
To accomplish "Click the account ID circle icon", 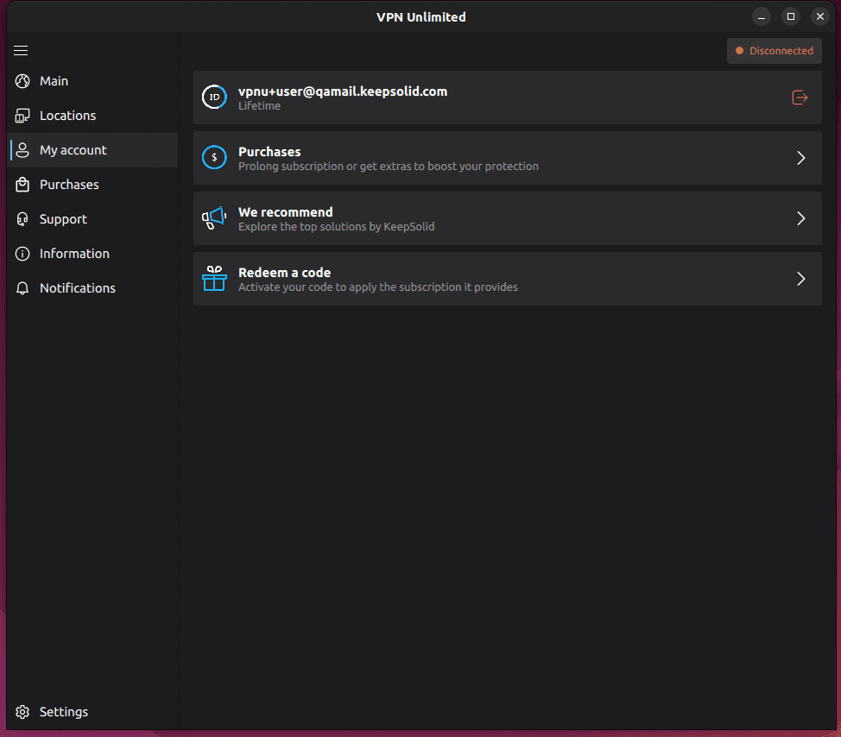I will [214, 98].
